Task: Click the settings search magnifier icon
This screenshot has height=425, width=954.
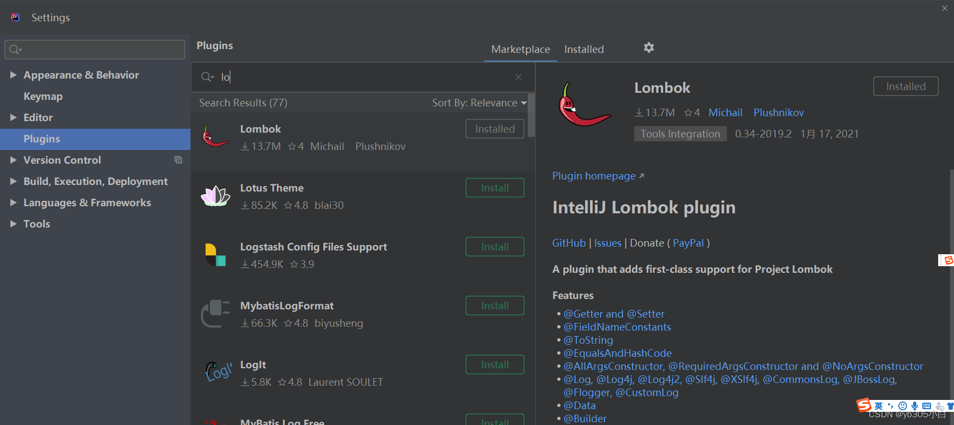Action: click(15, 50)
